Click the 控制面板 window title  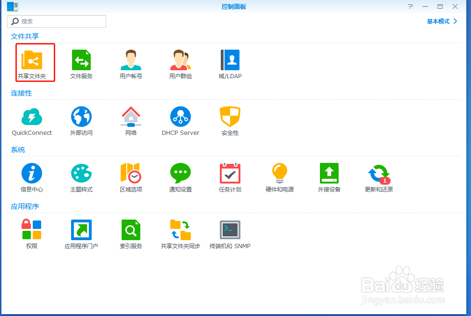pos(234,7)
